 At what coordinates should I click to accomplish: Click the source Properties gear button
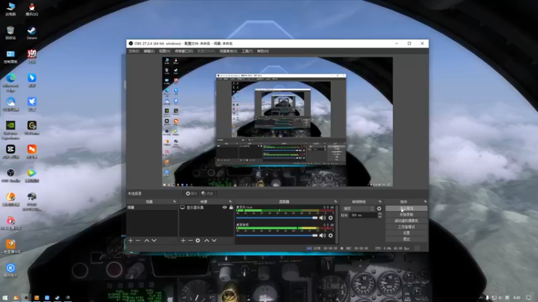(191, 193)
